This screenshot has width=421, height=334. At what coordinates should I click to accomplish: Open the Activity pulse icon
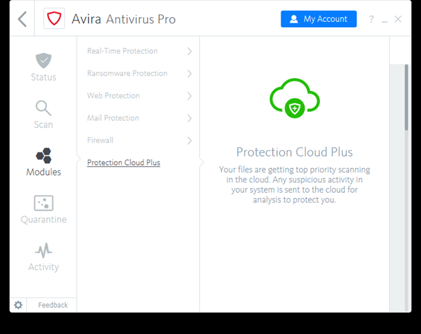pyautogui.click(x=43, y=251)
